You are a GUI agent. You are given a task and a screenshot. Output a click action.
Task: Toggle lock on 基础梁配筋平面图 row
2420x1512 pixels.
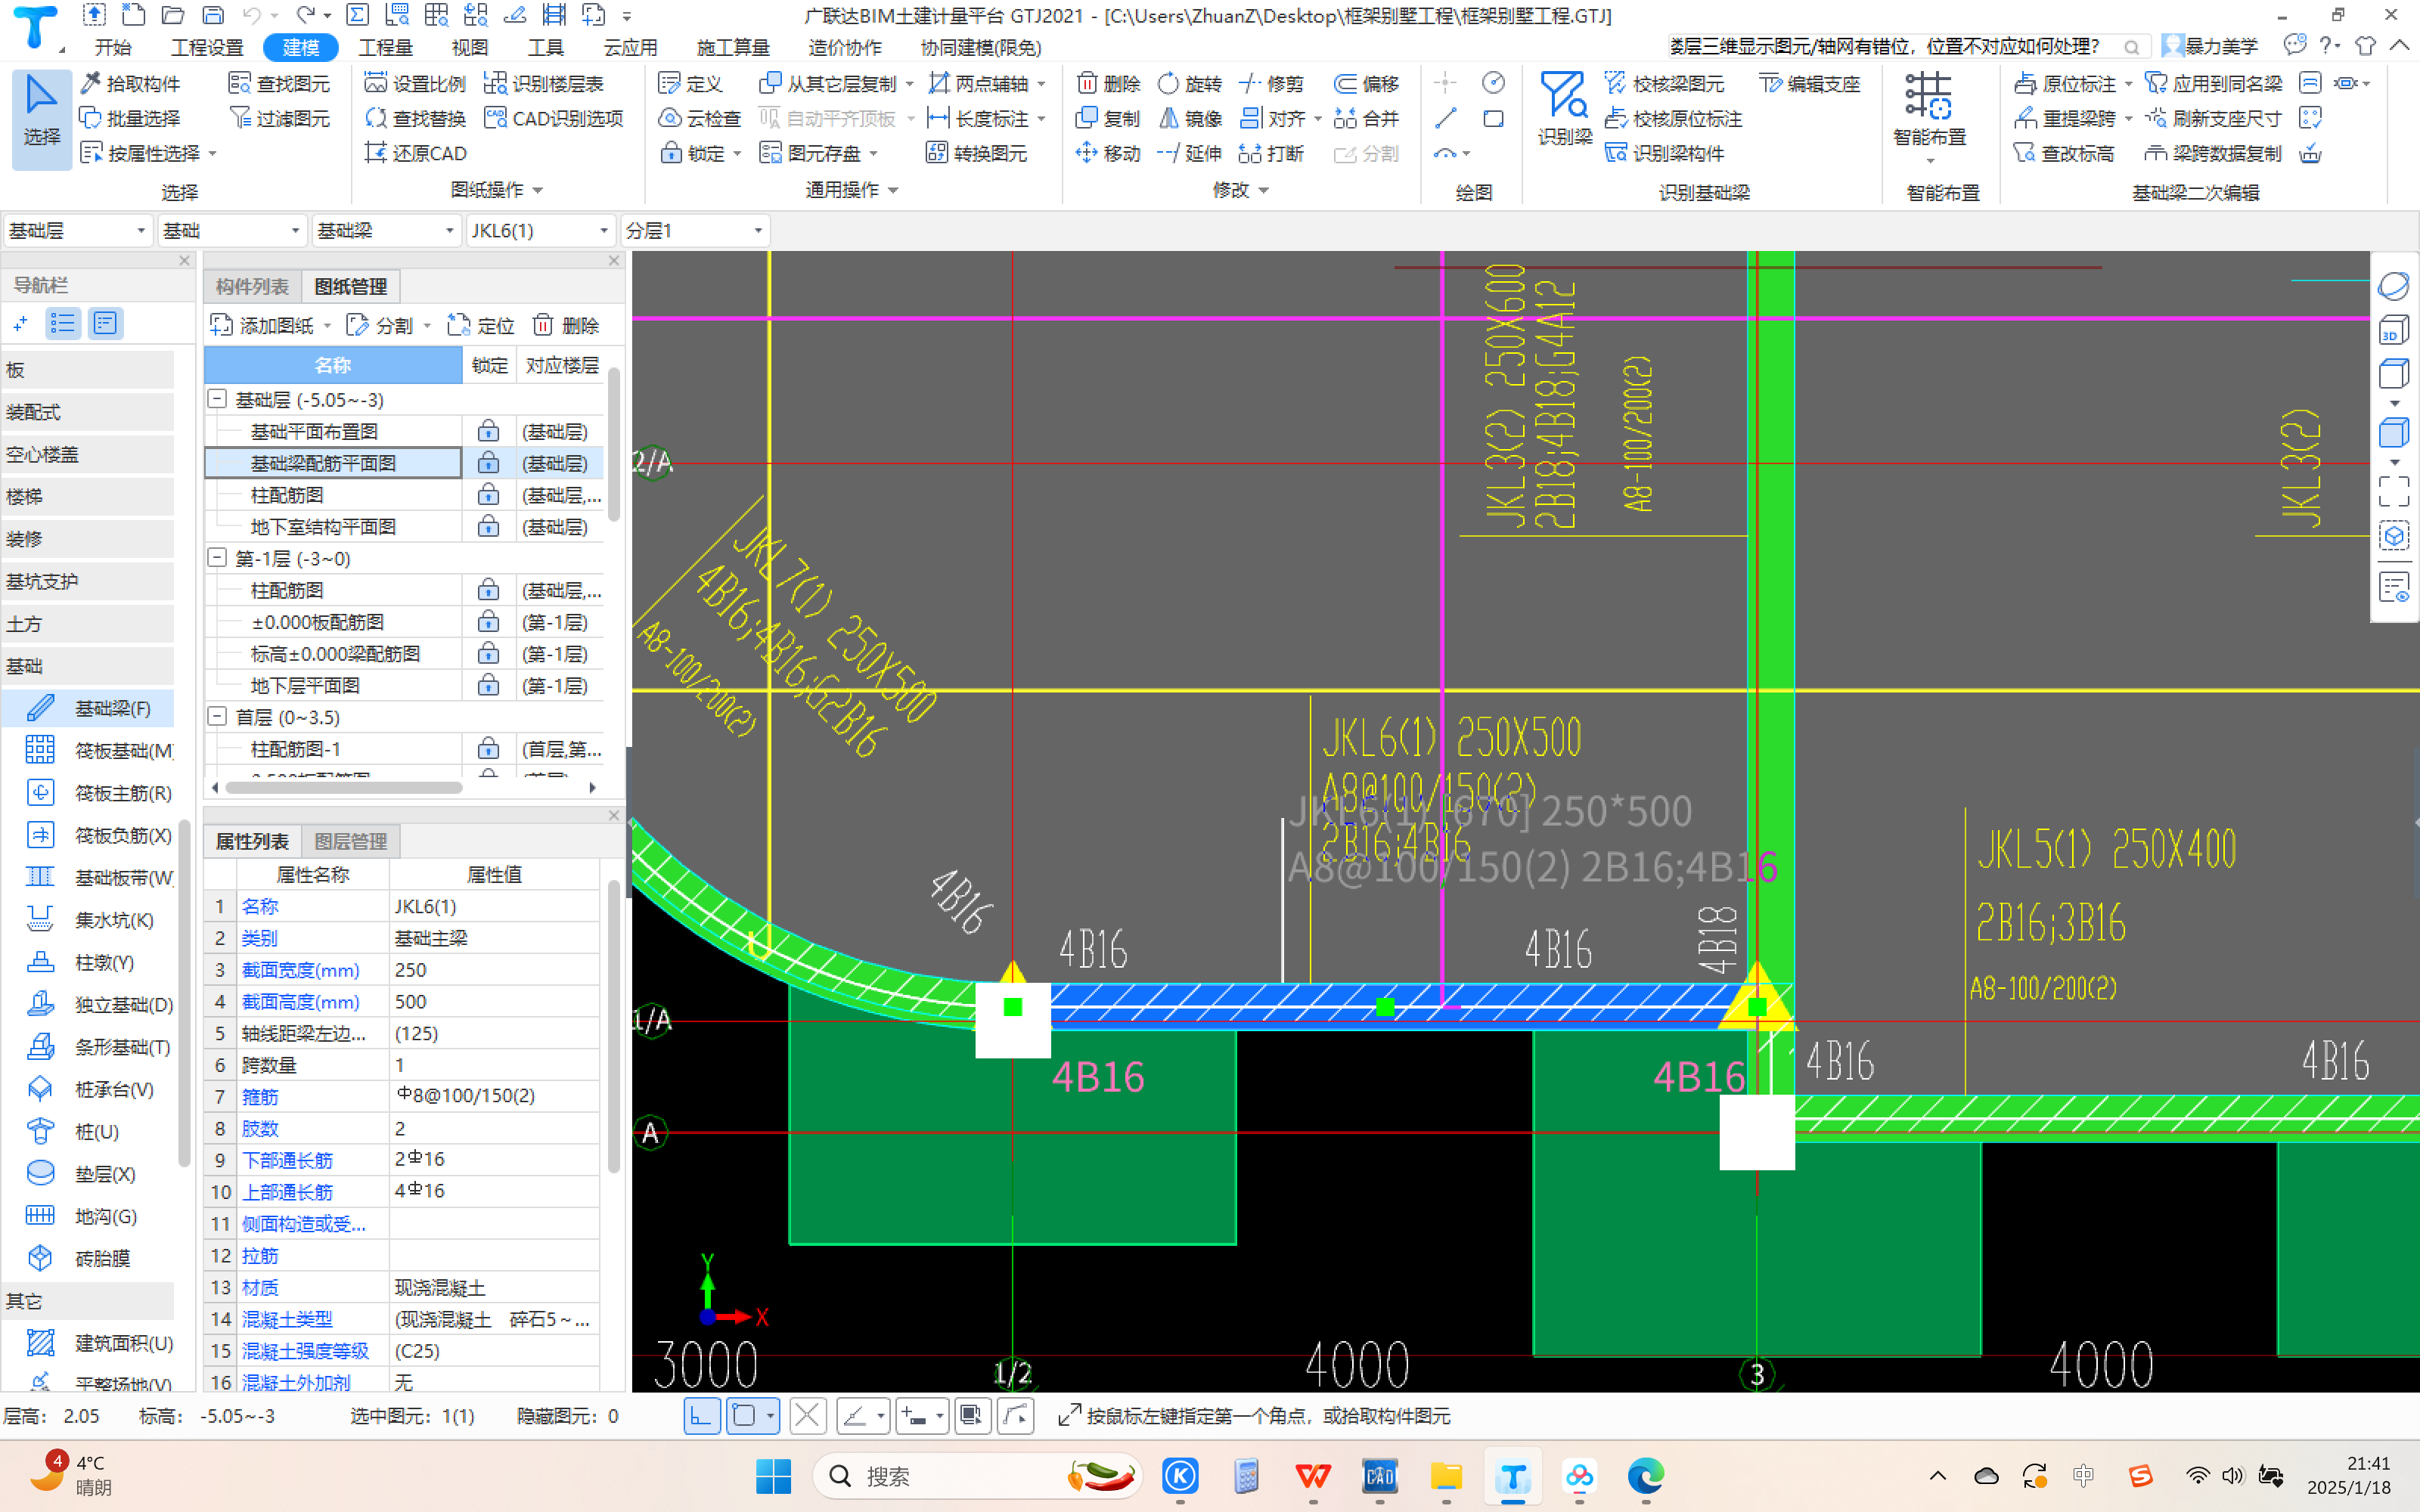coord(488,463)
